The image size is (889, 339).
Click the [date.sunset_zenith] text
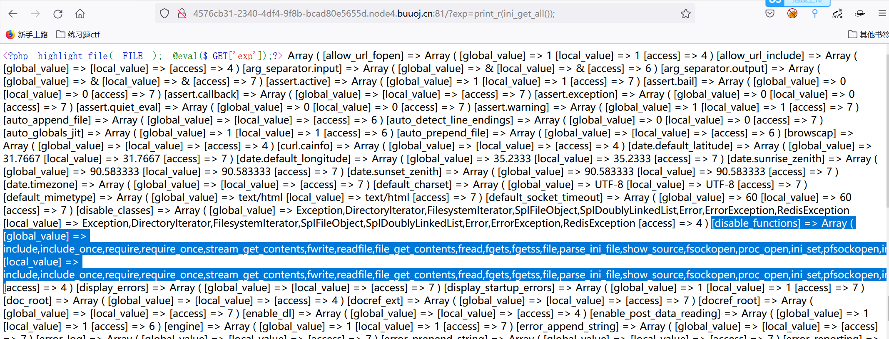(394, 172)
